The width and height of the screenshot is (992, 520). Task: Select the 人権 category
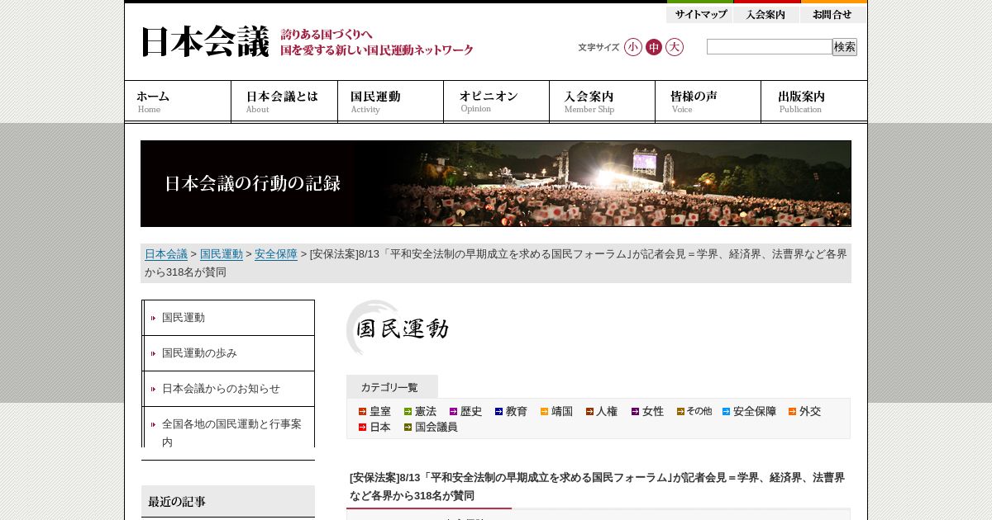(607, 411)
